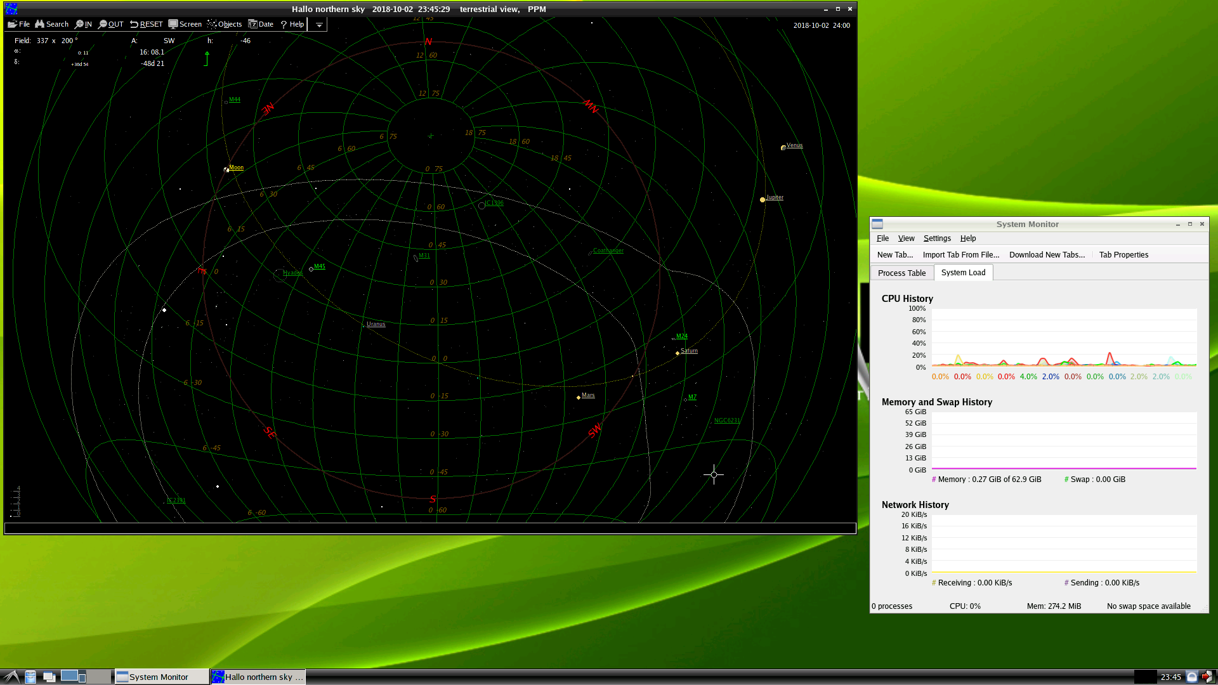
Task: Open the start menu bird icon on taskbar
Action: click(x=11, y=677)
